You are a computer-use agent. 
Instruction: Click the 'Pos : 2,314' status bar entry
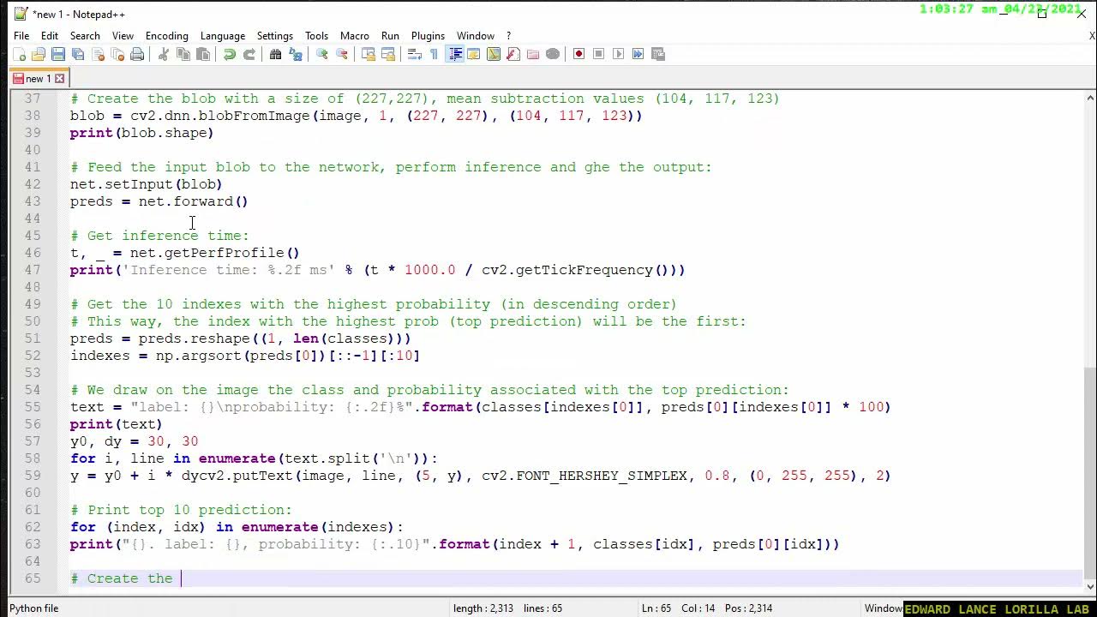tap(747, 608)
